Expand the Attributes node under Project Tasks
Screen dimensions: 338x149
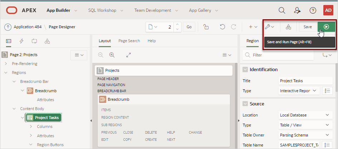coord(31,136)
